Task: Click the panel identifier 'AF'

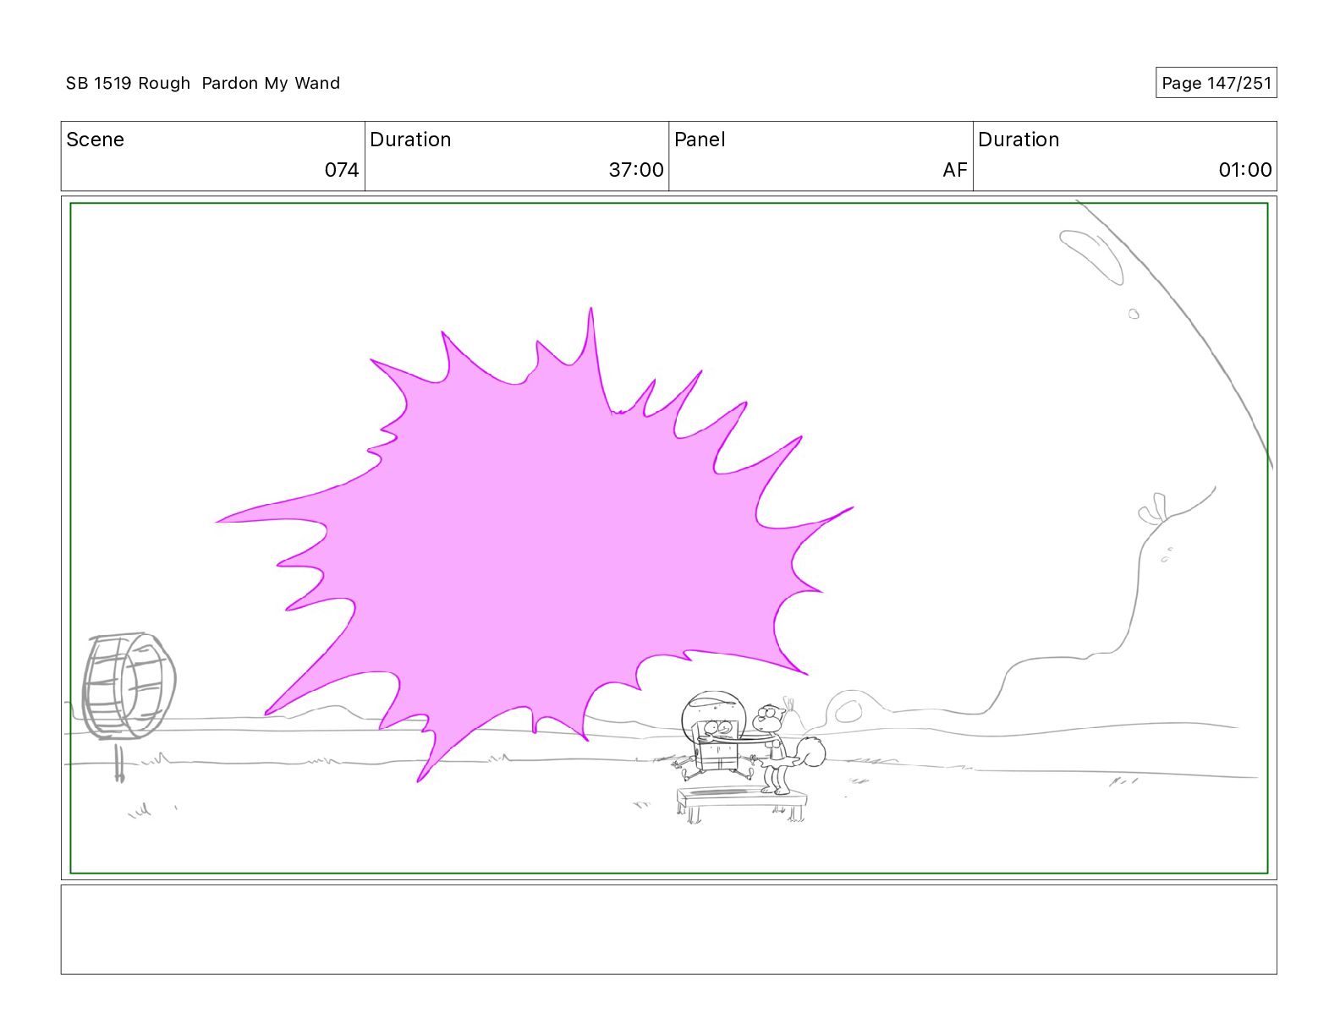Action: tap(955, 170)
